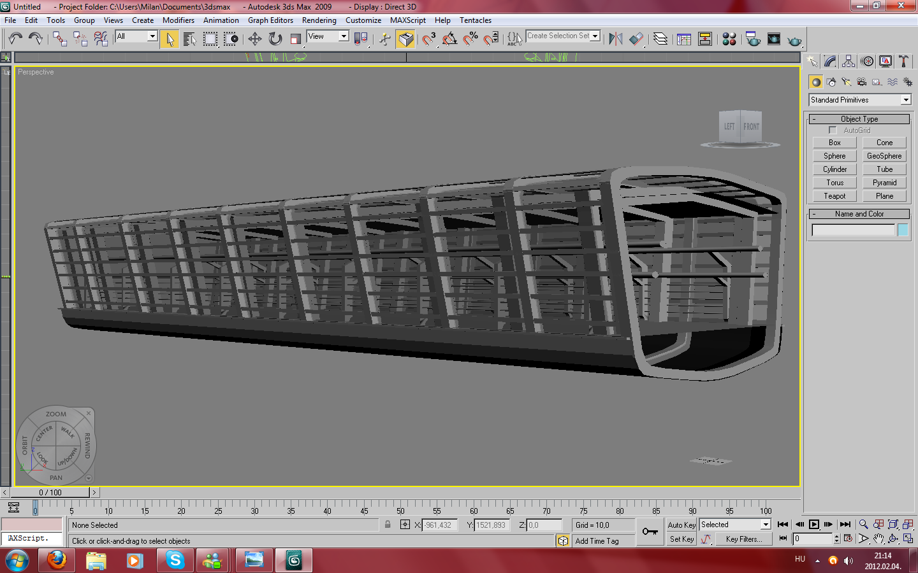Click the Pan View hand icon

[878, 539]
